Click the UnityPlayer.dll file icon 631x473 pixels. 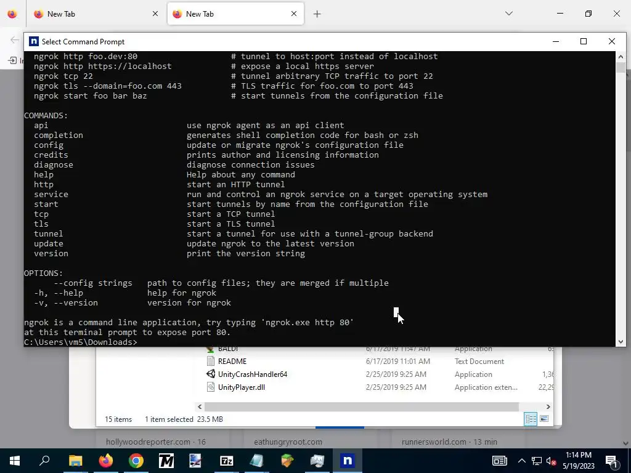pyautogui.click(x=211, y=387)
